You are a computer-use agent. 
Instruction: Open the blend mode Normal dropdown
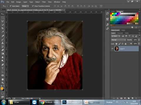[118, 40]
